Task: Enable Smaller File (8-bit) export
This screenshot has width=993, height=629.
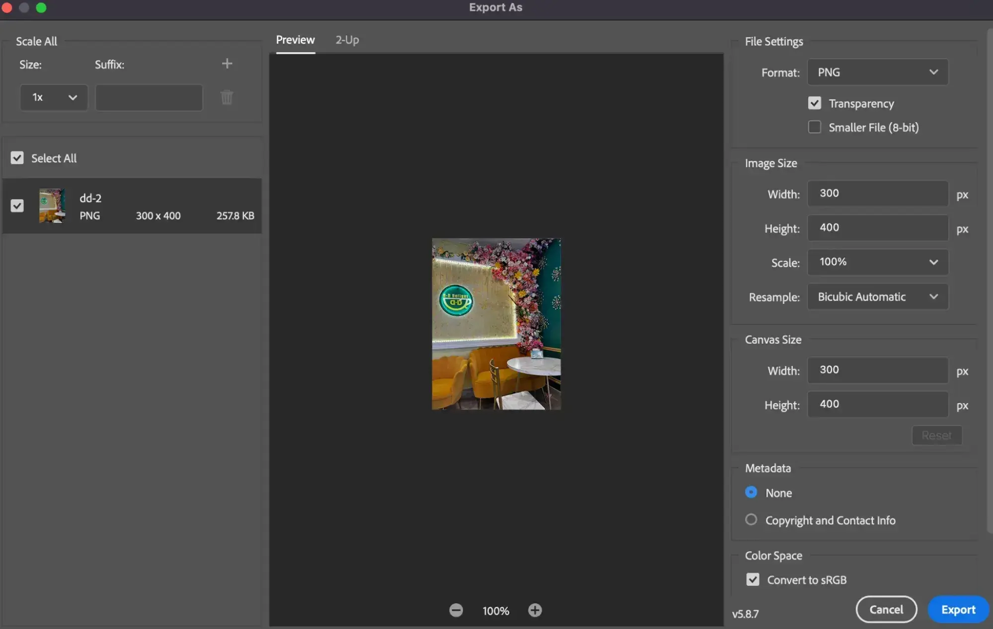Action: (814, 127)
